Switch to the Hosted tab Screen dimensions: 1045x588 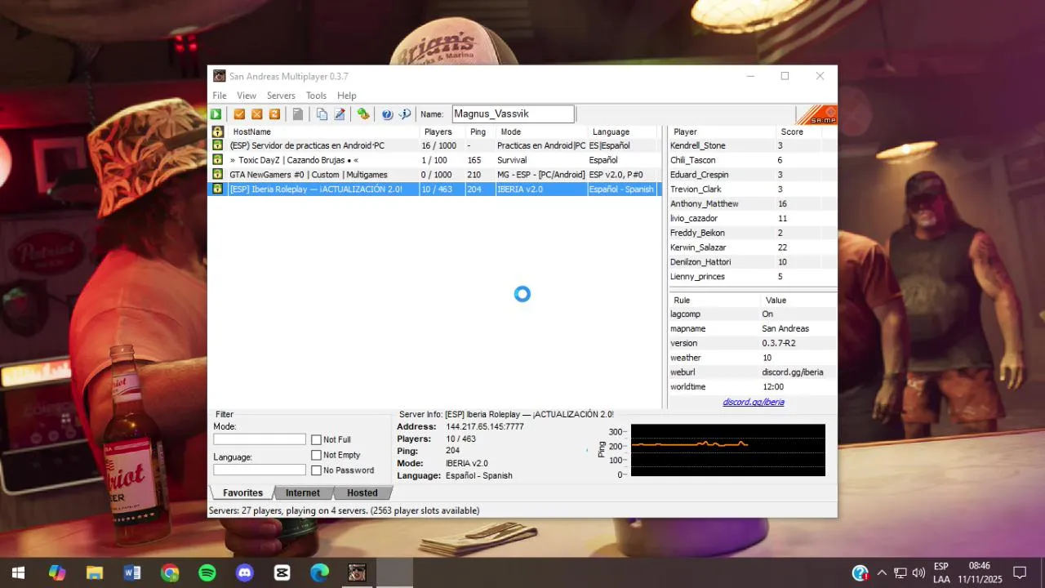tap(362, 492)
